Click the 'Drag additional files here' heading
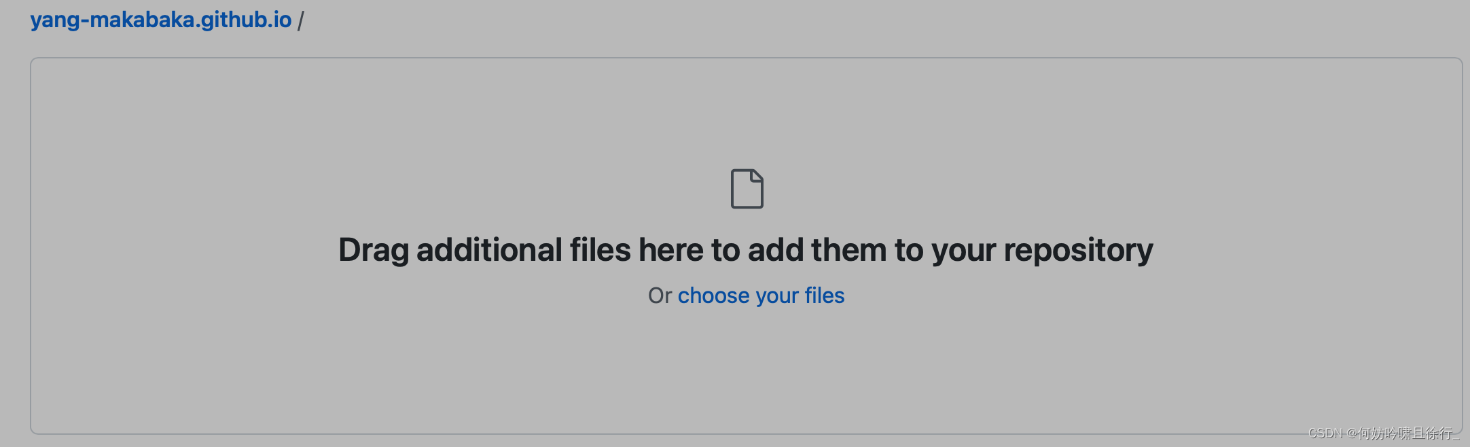The height and width of the screenshot is (447, 1470). pos(745,249)
